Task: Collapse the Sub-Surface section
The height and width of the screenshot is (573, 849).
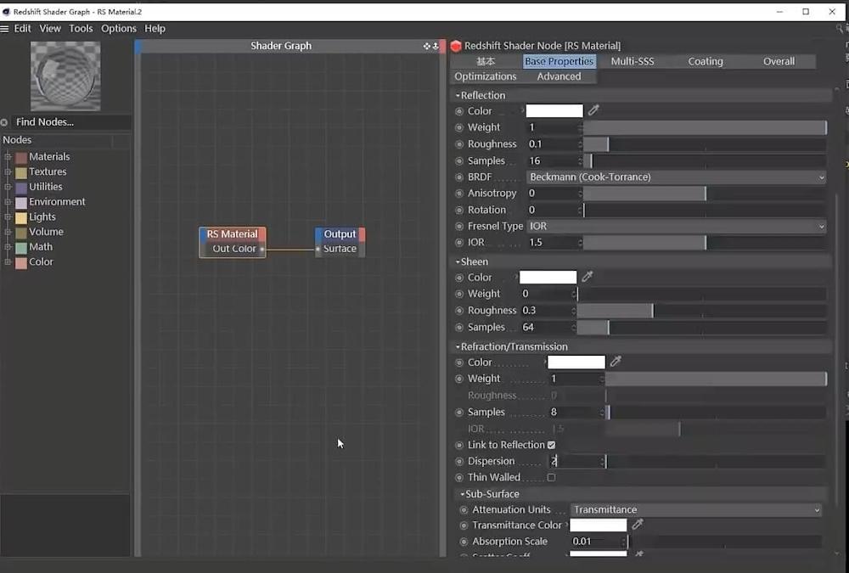Action: (x=463, y=494)
